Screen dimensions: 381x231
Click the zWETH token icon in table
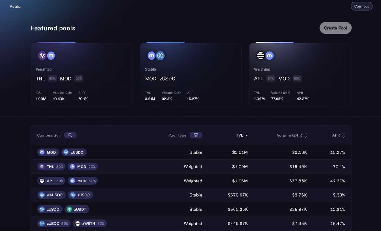pyautogui.click(x=78, y=224)
